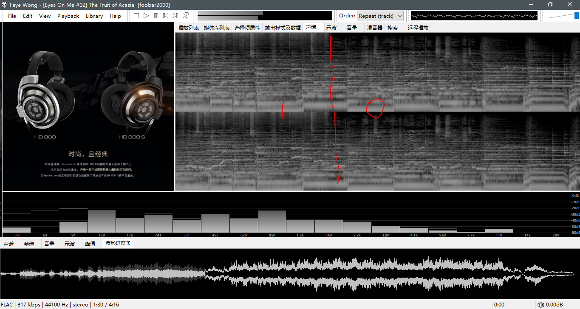This screenshot has width=580, height=309.
Task: Click the Play button in toolbar
Action: (x=146, y=16)
